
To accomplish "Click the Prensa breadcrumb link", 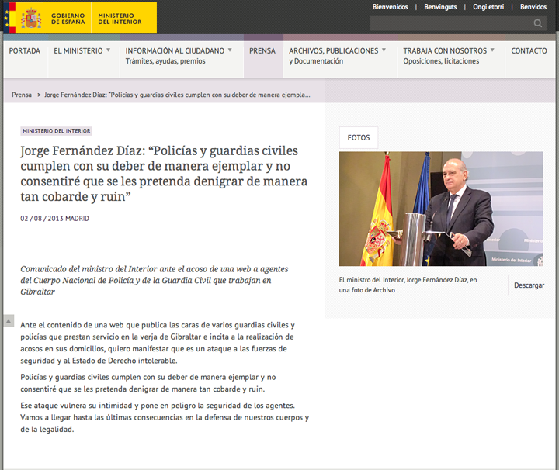I will (22, 95).
